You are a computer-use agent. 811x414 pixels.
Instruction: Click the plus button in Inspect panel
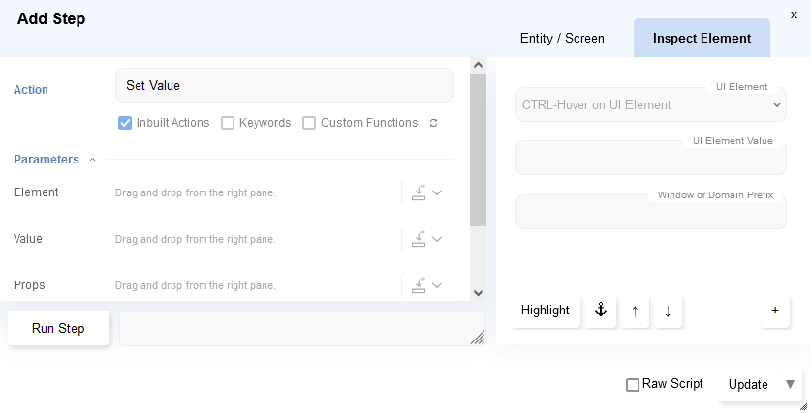coord(774,310)
